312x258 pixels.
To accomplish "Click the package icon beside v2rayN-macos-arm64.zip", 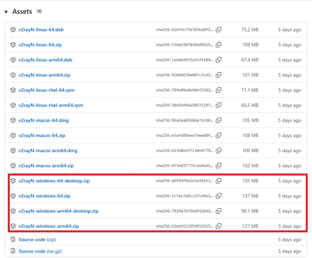I will point(12,165).
